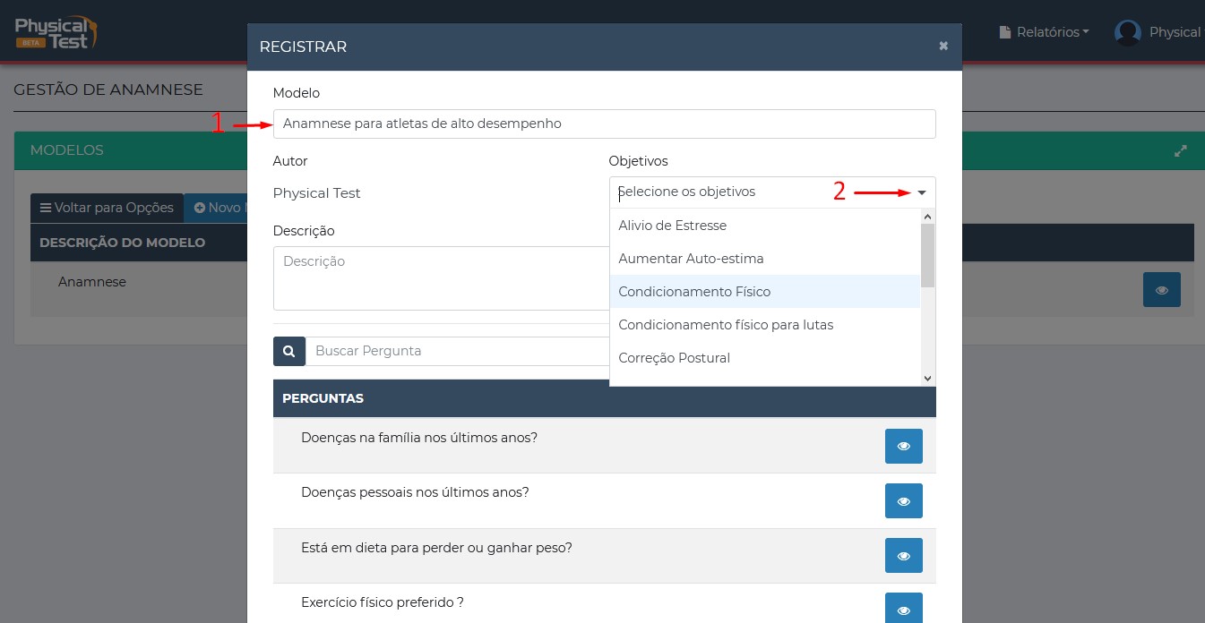Expand the Modelos panel to fullscreen

(x=1181, y=151)
